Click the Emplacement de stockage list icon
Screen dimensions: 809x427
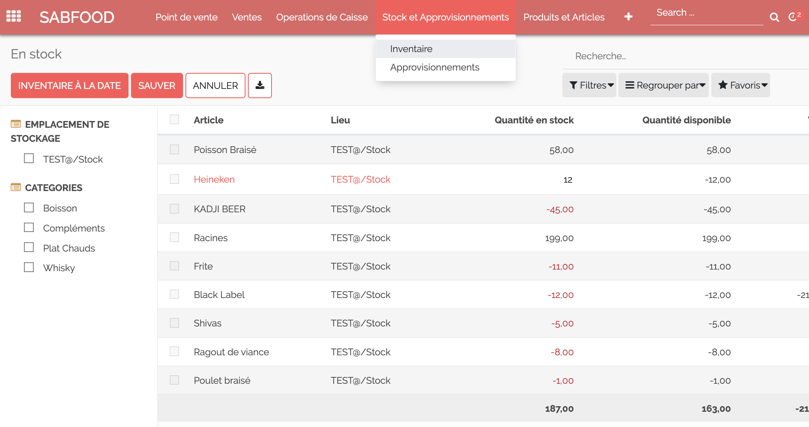(x=16, y=124)
